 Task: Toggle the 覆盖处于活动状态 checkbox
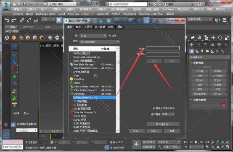pyautogui.click(x=154, y=108)
